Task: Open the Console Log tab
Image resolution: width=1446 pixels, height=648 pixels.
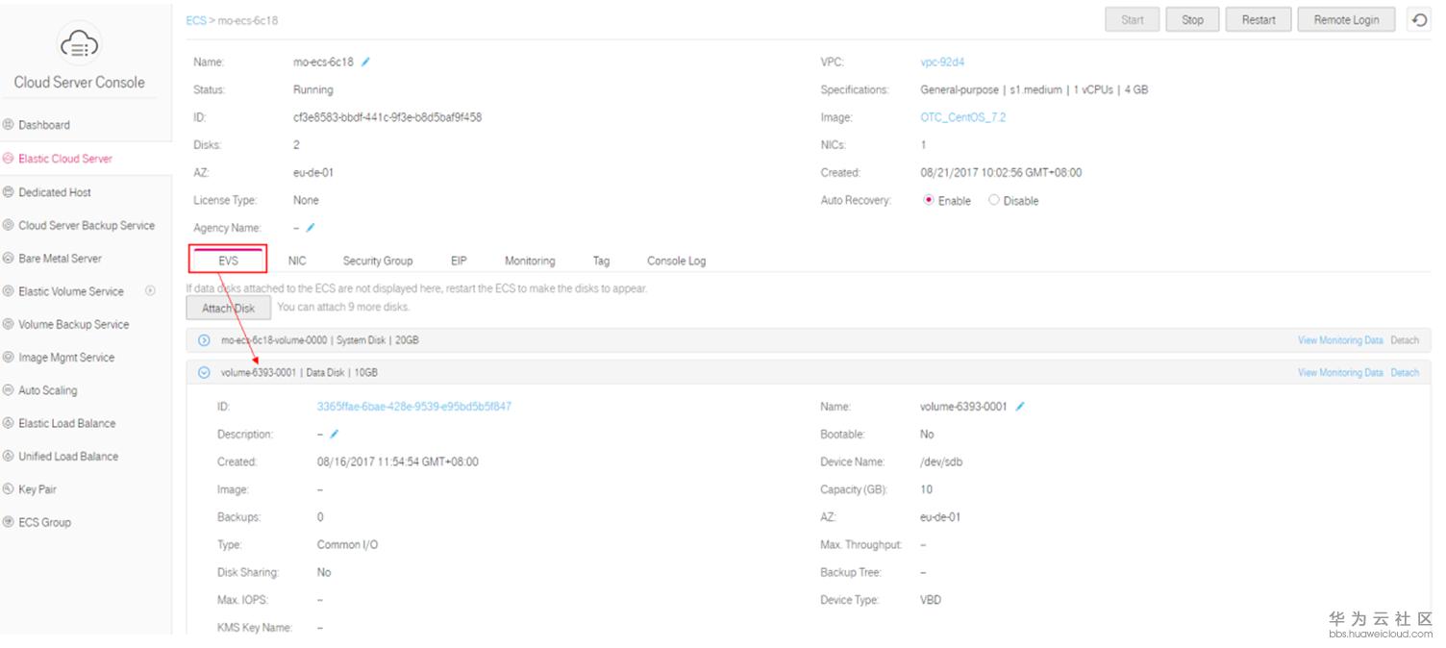Action: pos(676,261)
